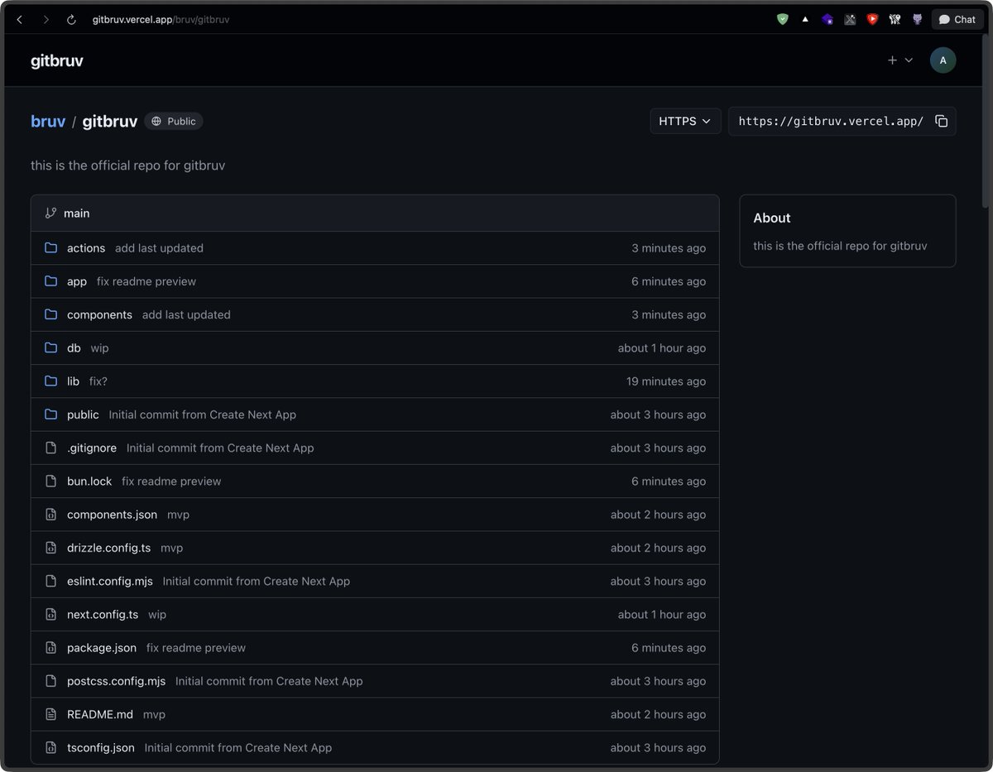Go back using the browser back arrow
Image resolution: width=993 pixels, height=772 pixels.
[x=20, y=19]
